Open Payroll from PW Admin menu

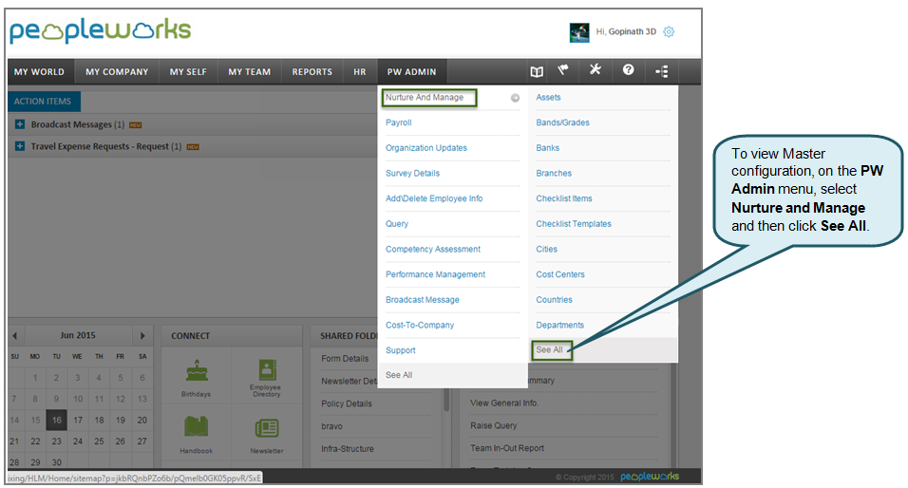(x=399, y=122)
